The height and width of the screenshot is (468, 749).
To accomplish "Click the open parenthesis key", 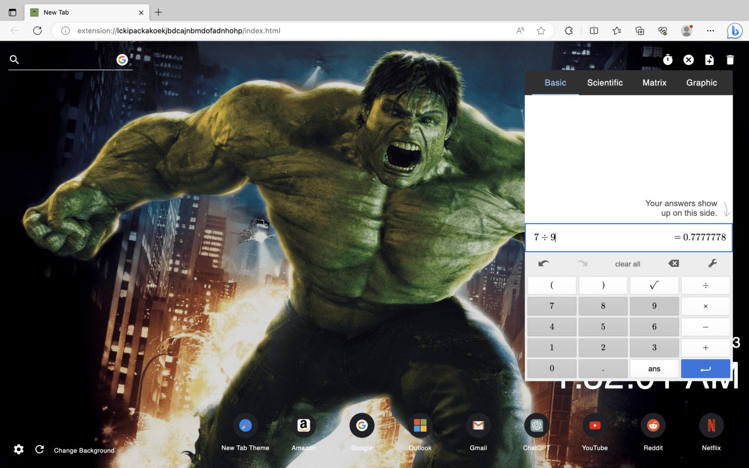I will [552, 285].
